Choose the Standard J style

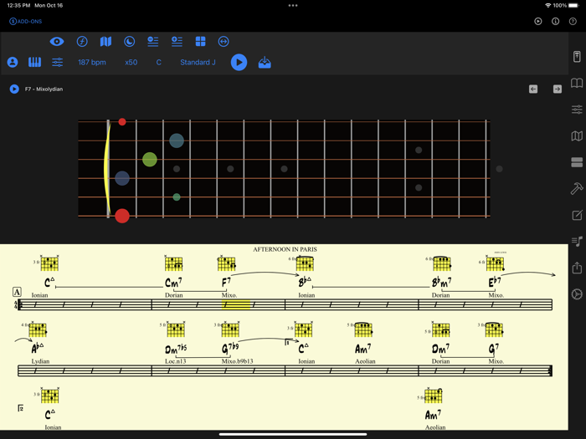tap(198, 63)
